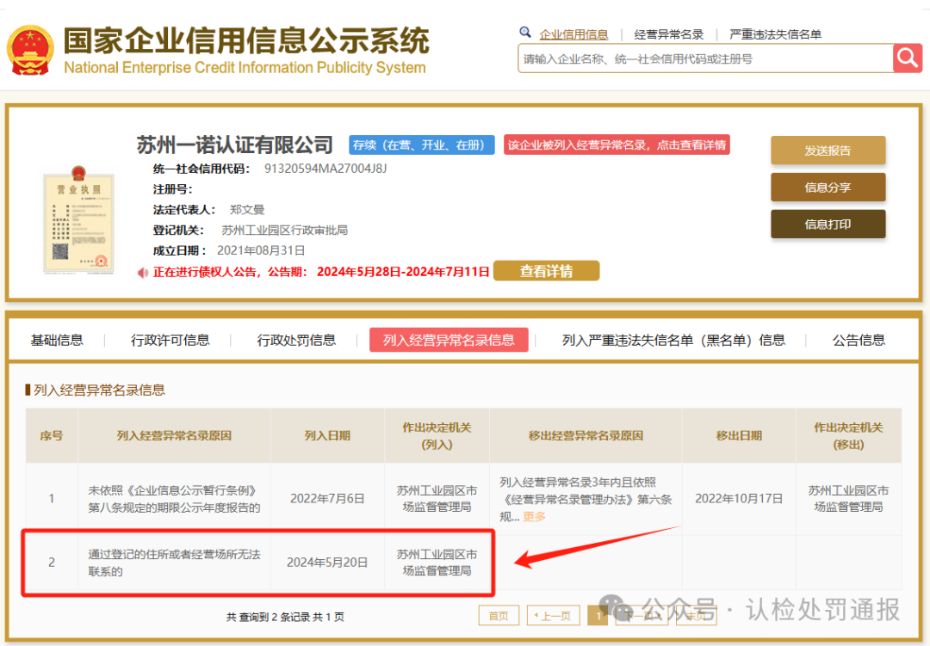Click the 移出日期 column header

coord(739,435)
